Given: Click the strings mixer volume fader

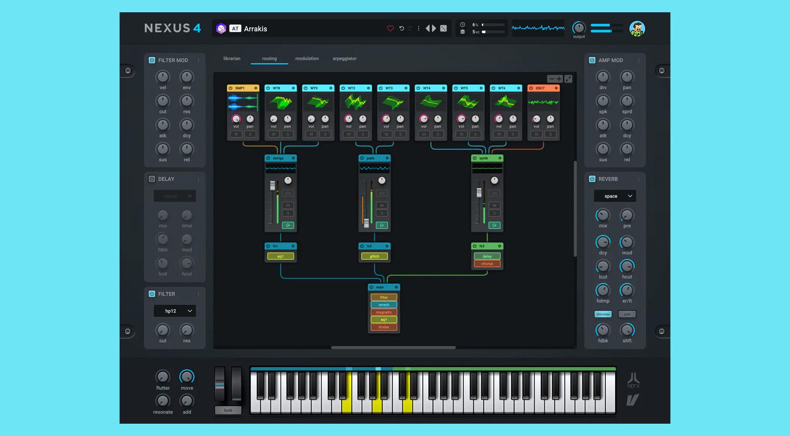Looking at the screenshot, I should tap(273, 186).
